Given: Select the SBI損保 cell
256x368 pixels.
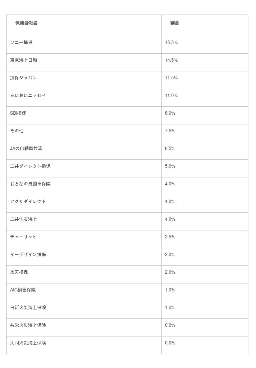Looking at the screenshot, I should click(18, 113).
